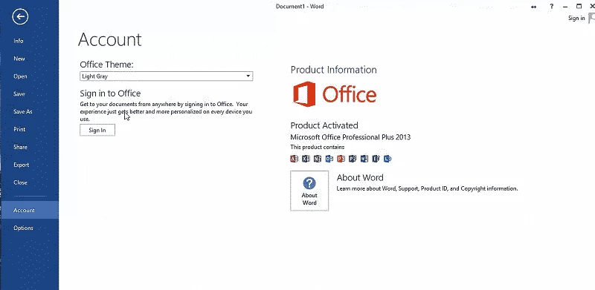Image resolution: width=595 pixels, height=290 pixels.
Task: Choose Open from the backstage menu
Action: tap(20, 76)
